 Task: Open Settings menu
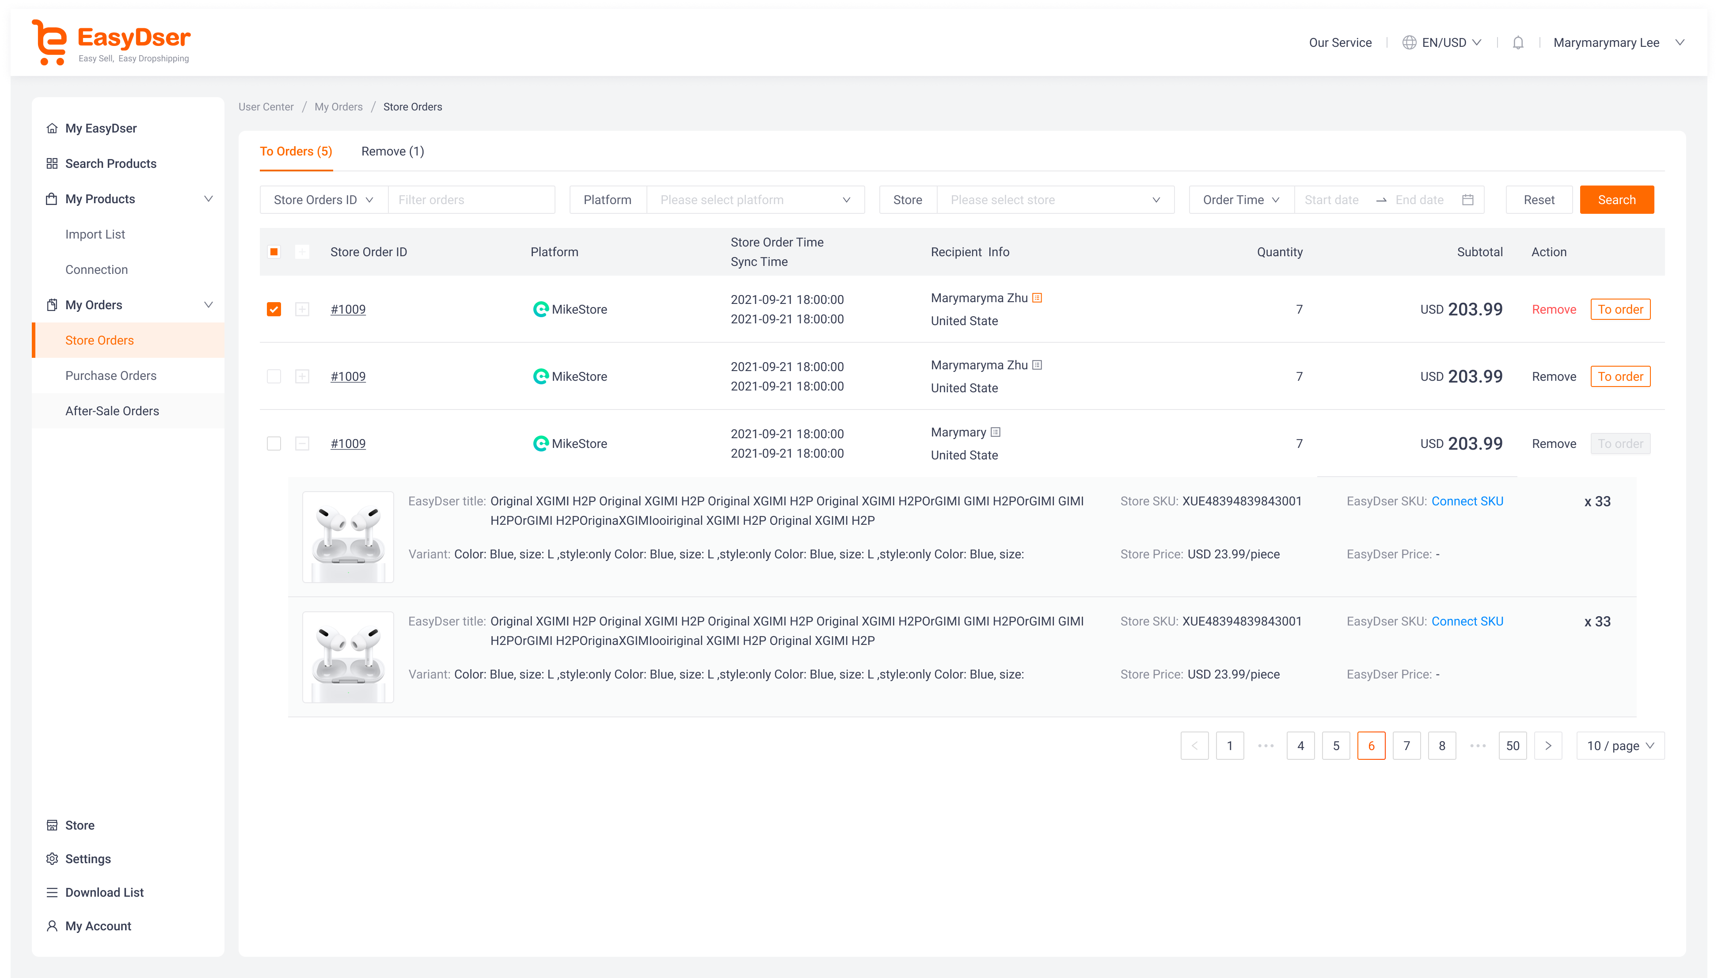coord(88,858)
